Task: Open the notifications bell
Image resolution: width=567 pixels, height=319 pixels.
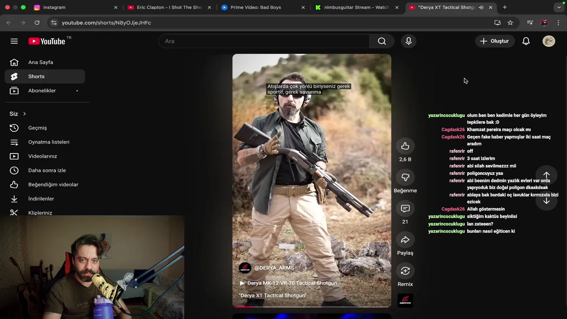Action: (526, 41)
